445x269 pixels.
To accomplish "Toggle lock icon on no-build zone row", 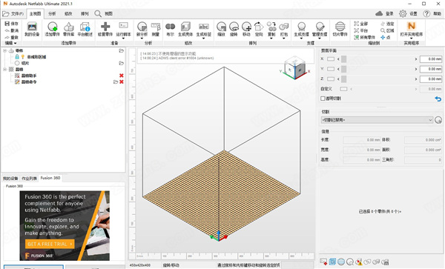I will tap(17, 57).
